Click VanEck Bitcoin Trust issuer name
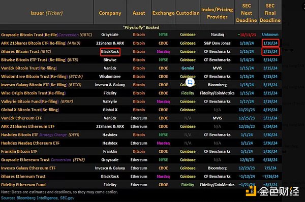 point(29,68)
